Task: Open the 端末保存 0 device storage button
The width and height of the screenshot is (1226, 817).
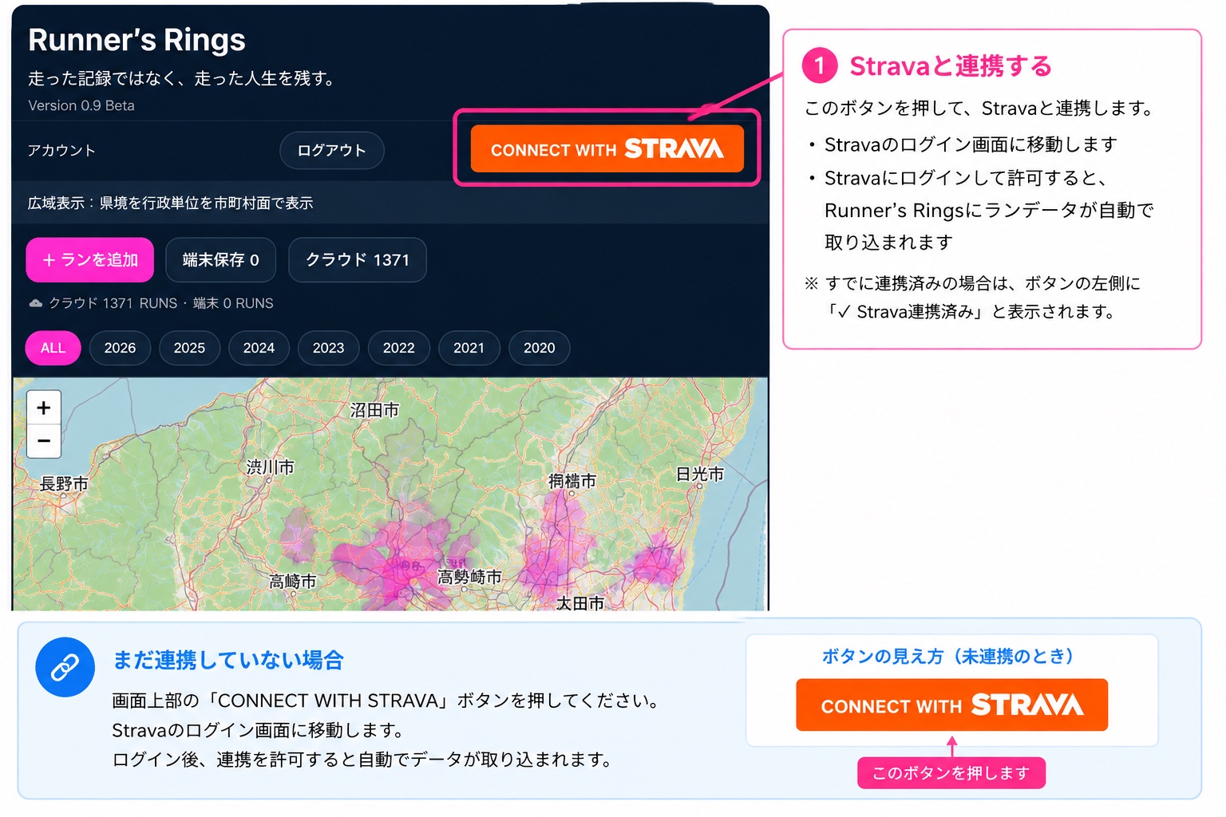Action: [x=220, y=260]
